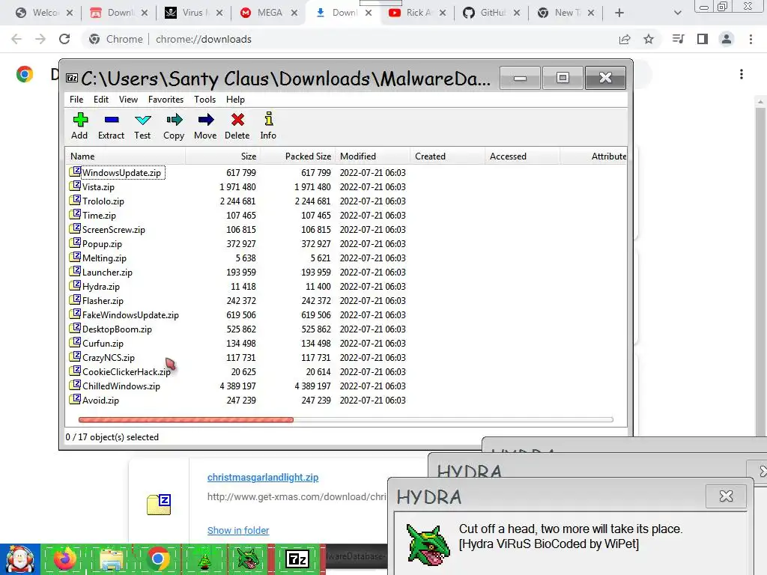Click the share page icon in Chrome

point(625,39)
